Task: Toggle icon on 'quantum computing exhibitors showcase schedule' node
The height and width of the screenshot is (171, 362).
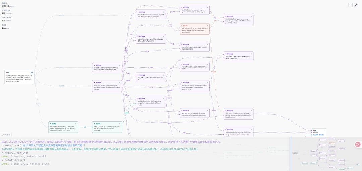Action: point(207,82)
